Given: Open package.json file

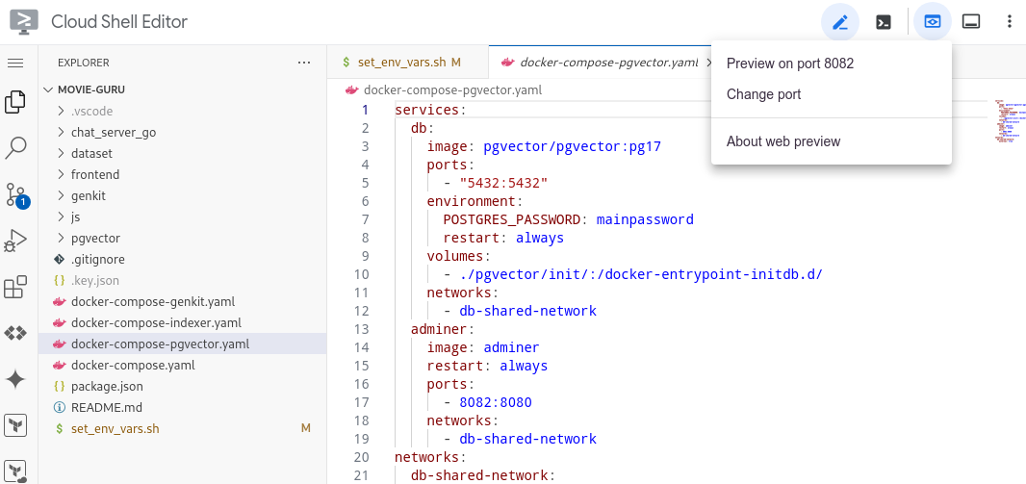Looking at the screenshot, I should 183,386.
